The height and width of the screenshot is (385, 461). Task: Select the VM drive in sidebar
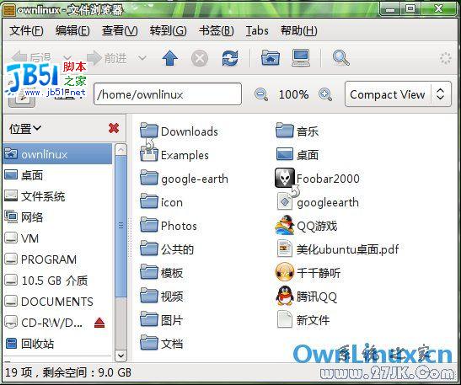pos(22,238)
